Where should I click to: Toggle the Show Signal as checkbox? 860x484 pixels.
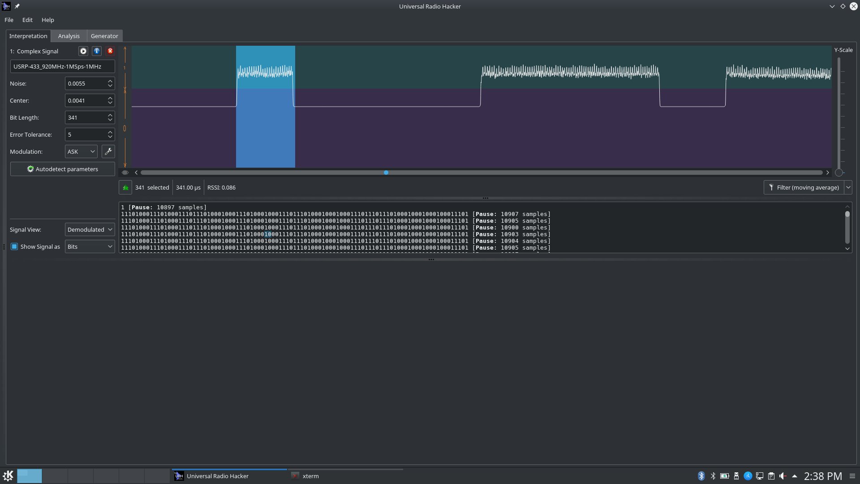point(14,246)
